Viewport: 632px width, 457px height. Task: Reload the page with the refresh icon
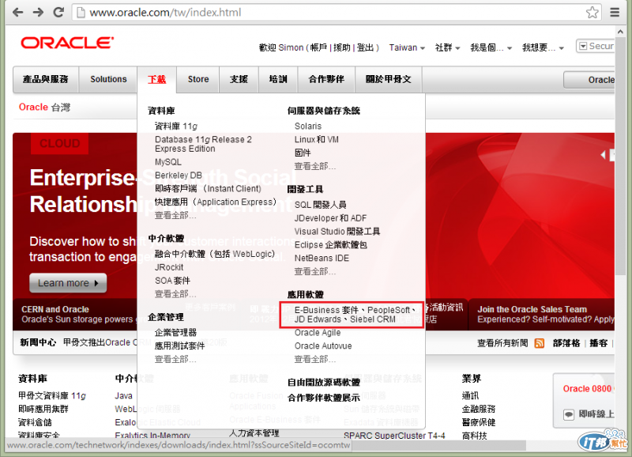(x=58, y=12)
